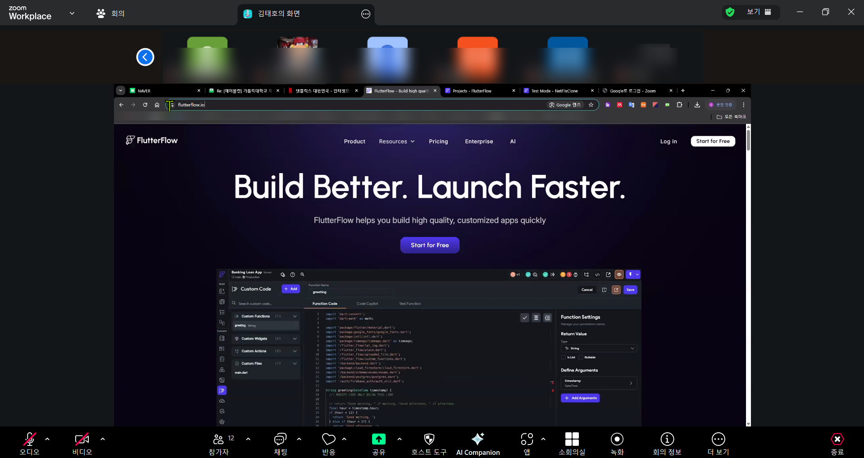This screenshot has height=458, width=864.
Task: Switch to the NAVER browser tab
Action: (x=165, y=91)
